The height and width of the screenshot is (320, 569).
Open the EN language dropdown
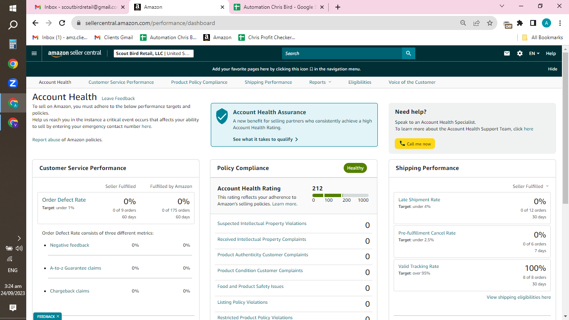534,53
